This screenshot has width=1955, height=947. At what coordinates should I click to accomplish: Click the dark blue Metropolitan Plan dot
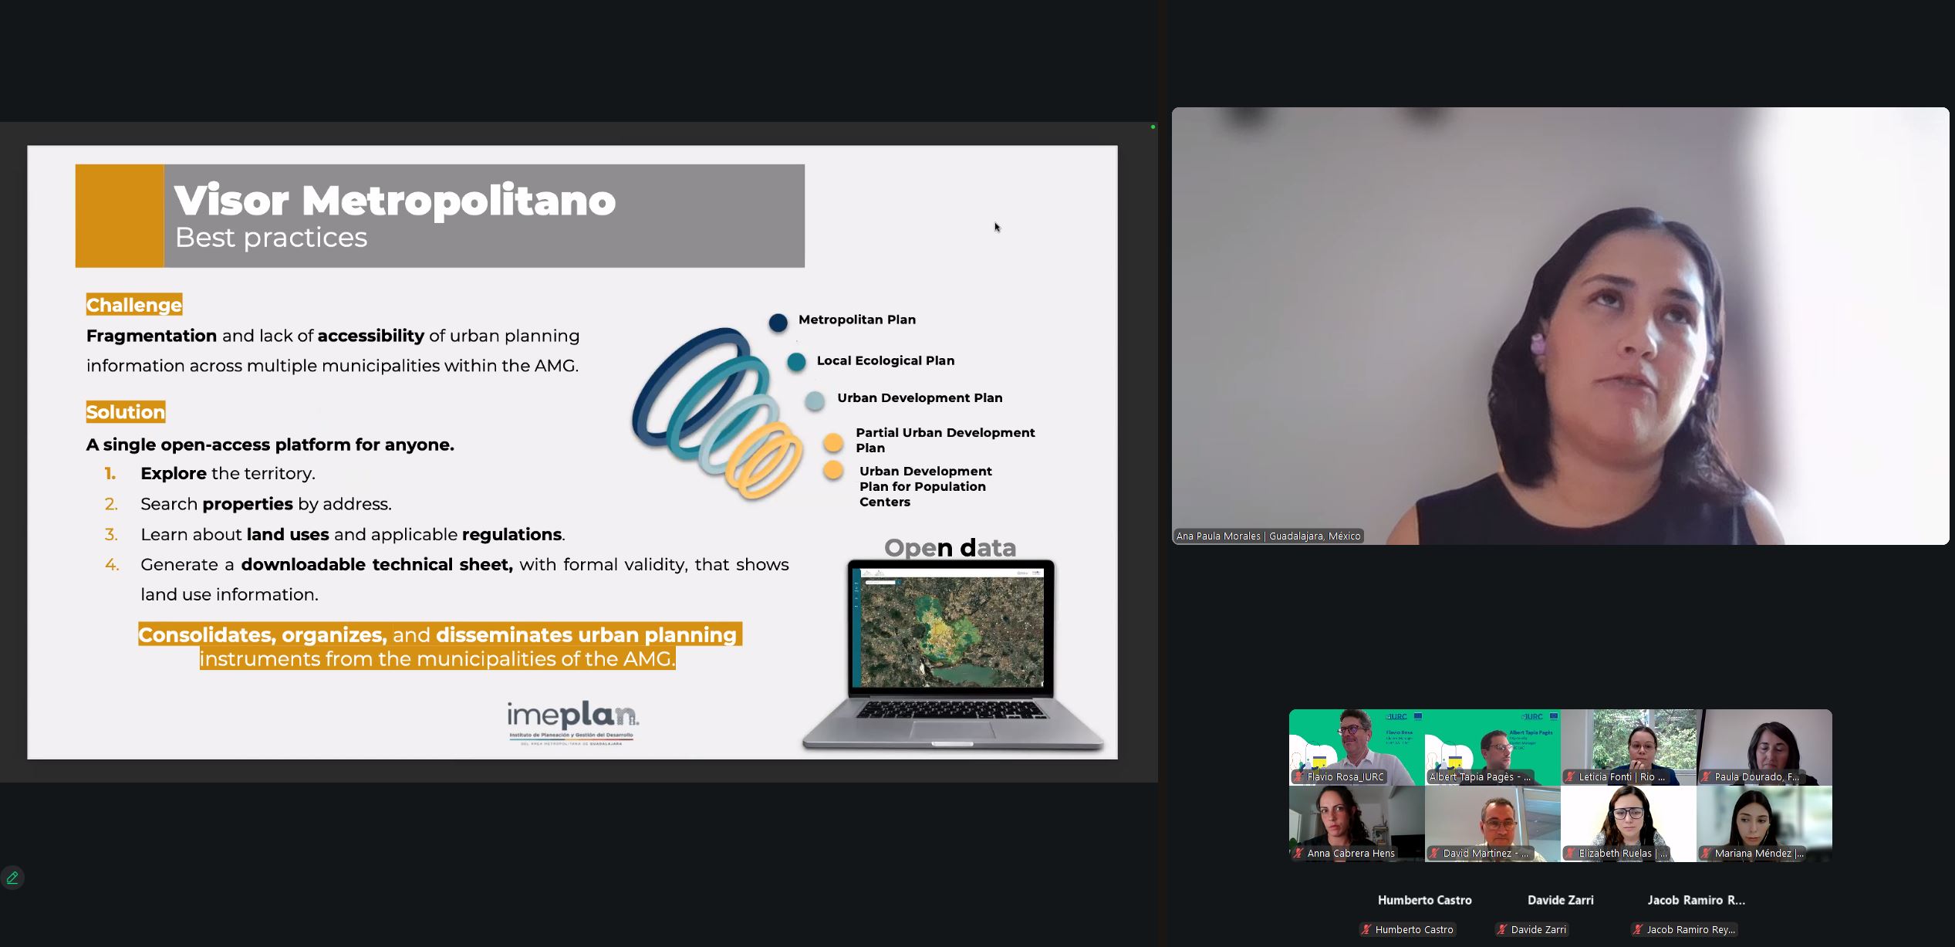(778, 323)
